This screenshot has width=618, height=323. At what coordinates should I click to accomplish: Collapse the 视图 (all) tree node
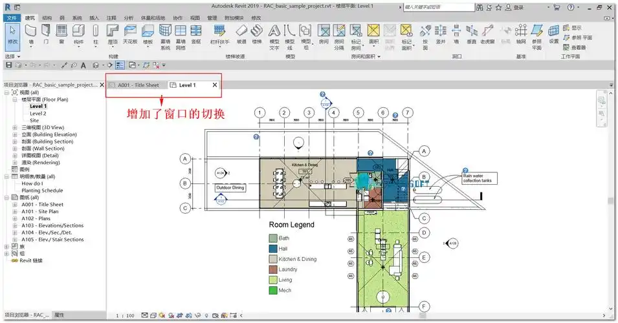[6, 92]
